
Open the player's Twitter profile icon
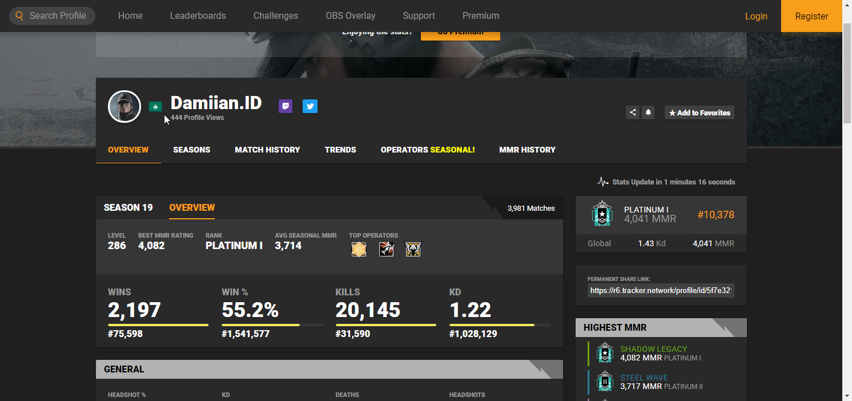point(310,106)
